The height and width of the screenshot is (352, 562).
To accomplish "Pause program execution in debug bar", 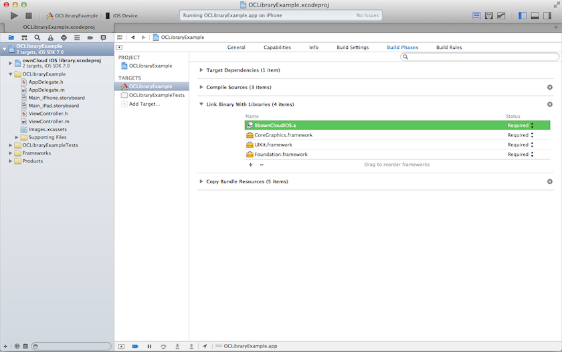I will click(149, 346).
